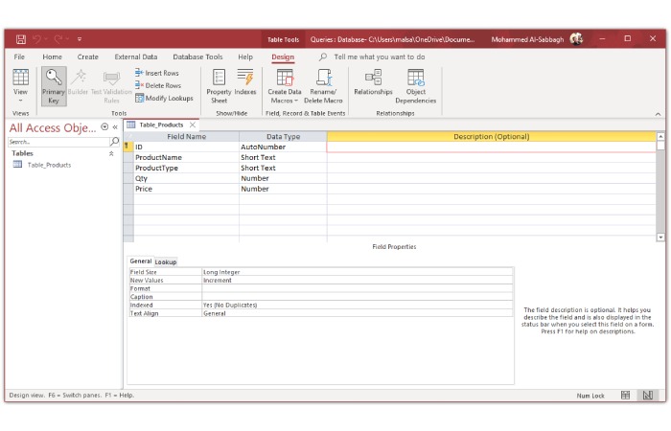Screen dimensions: 671x431
Task: Toggle the Primary Key button
Action: pyautogui.click(x=54, y=86)
